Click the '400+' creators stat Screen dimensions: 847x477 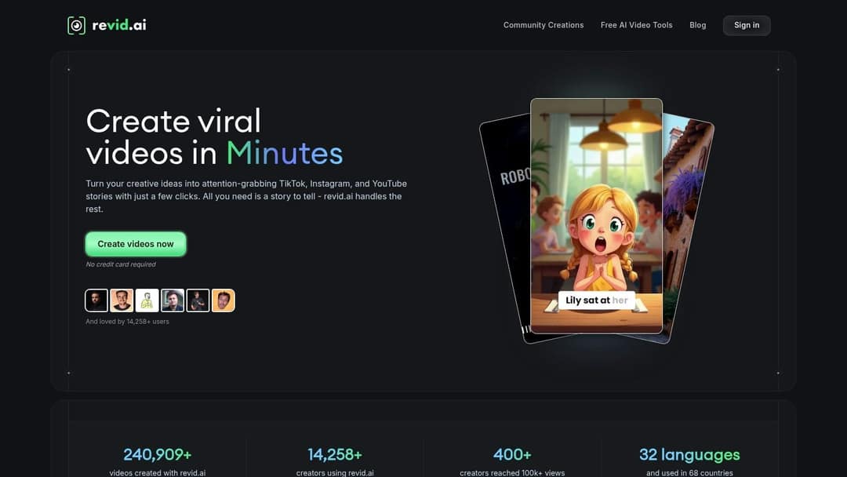tap(512, 455)
